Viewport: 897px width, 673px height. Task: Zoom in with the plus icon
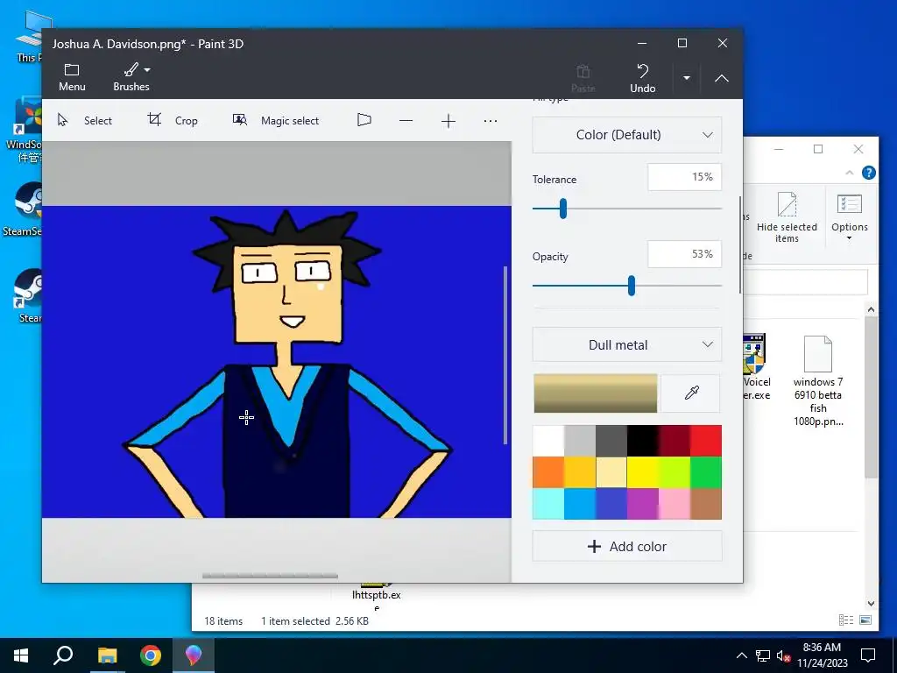tap(448, 121)
